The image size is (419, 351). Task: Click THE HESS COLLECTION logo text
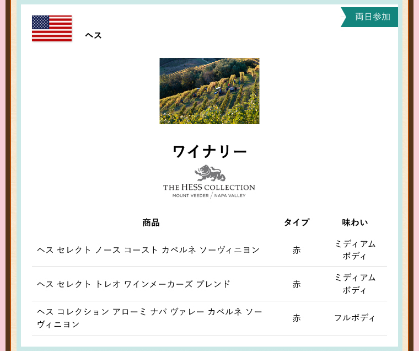pos(209,188)
